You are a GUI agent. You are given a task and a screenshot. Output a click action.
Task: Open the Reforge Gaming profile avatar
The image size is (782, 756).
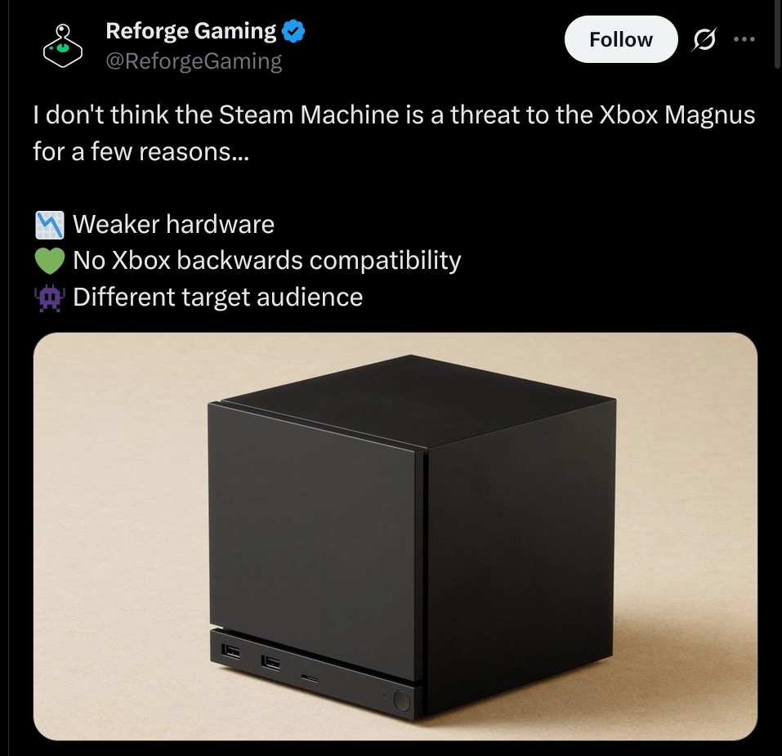(x=62, y=46)
